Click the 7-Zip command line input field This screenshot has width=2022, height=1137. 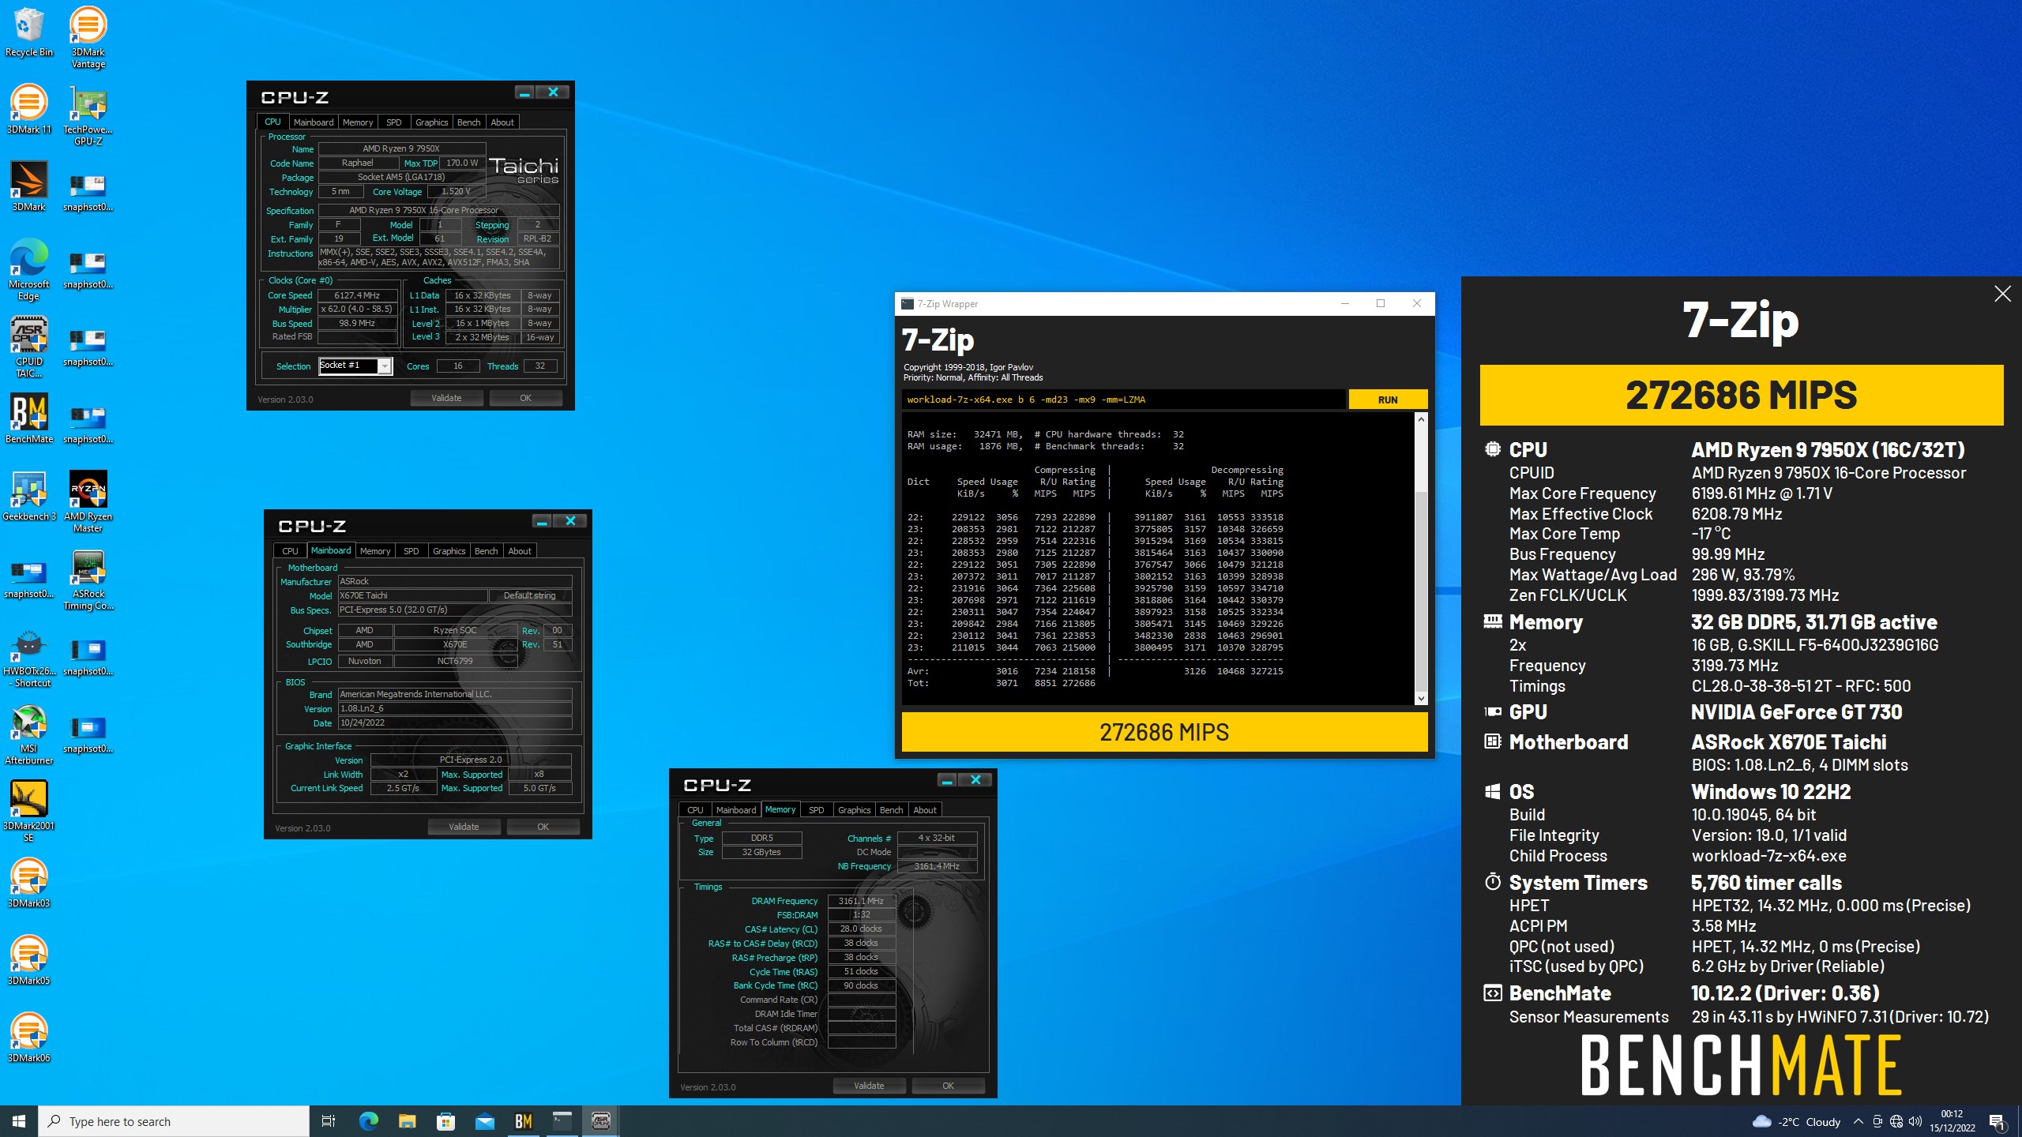pyautogui.click(x=1123, y=400)
